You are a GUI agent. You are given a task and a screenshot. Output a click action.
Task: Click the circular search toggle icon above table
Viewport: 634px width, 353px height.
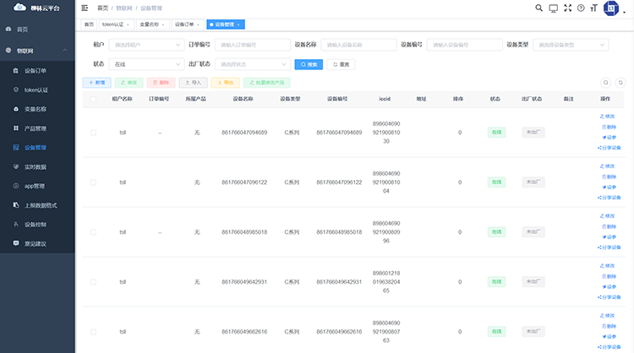(x=605, y=83)
